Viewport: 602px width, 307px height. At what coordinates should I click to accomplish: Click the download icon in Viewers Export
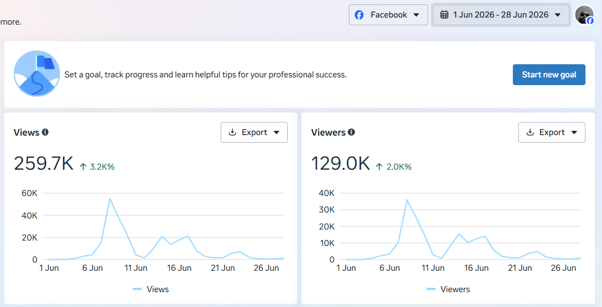click(530, 132)
